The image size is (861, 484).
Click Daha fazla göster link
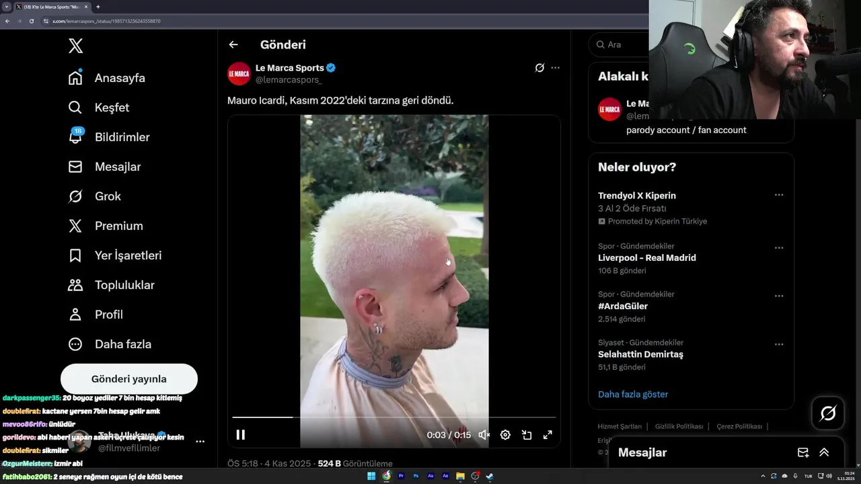(633, 395)
